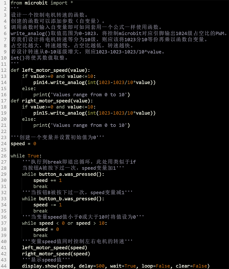This screenshot has height=269, width=229.
Task: Click pin14 in the left motor function
Action: (x=40, y=82)
